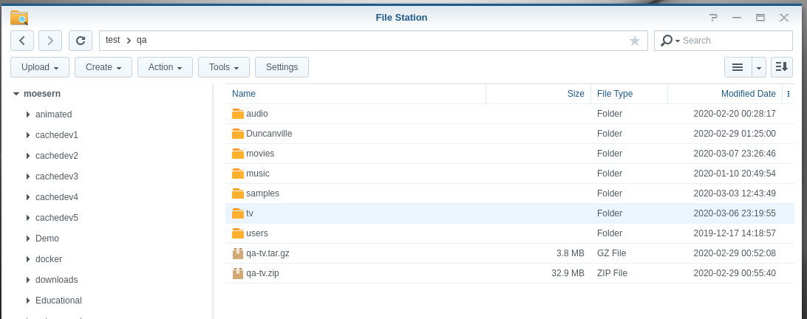
Task: Click the Settings button
Action: (x=282, y=67)
